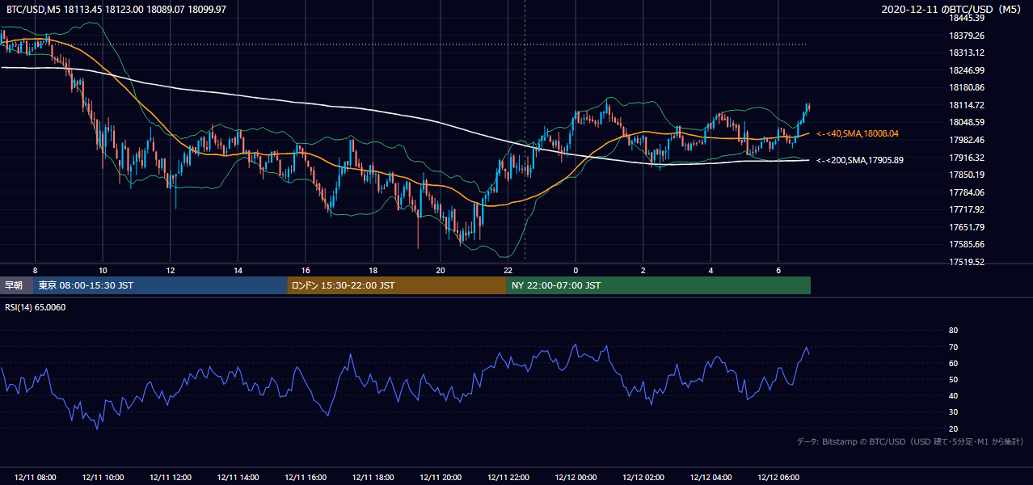Click the 200 SMA 17905.89 label
The height and width of the screenshot is (485, 1033).
pos(860,160)
